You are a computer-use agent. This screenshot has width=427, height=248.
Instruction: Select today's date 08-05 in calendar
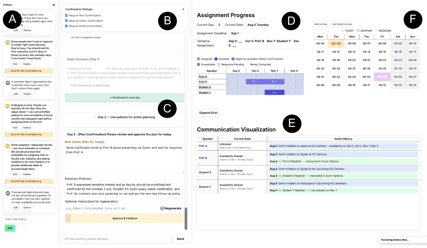coord(336,44)
